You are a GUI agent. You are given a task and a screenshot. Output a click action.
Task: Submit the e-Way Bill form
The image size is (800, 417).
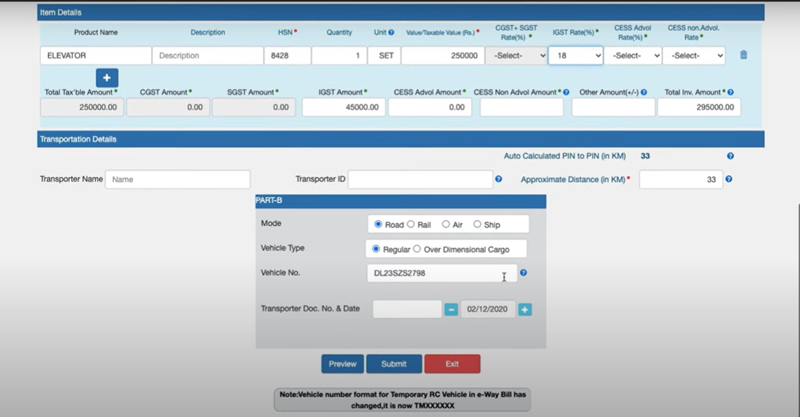394,364
